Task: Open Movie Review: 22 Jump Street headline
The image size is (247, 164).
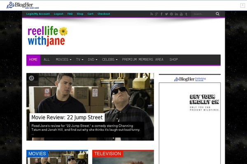Action: 67,117
